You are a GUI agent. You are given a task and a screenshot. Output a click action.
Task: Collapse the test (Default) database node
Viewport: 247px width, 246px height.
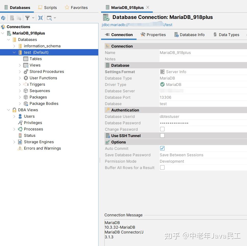pos(14,52)
